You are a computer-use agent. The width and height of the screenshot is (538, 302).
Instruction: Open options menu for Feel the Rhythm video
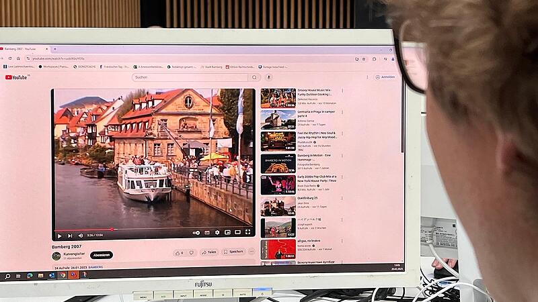(x=342, y=134)
